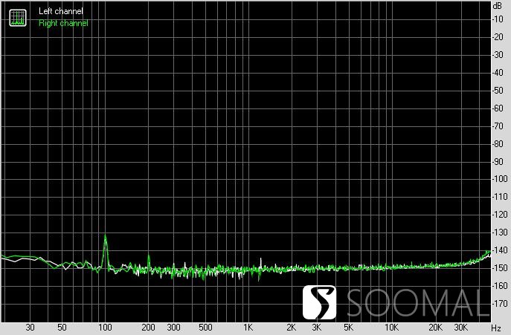Click the tallest noise spike at 100 Hz
This screenshot has width=511, height=335.
106,250
